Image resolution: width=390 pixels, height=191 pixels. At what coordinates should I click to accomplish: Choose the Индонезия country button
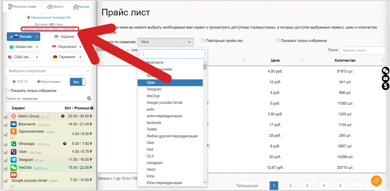click(x=64, y=47)
